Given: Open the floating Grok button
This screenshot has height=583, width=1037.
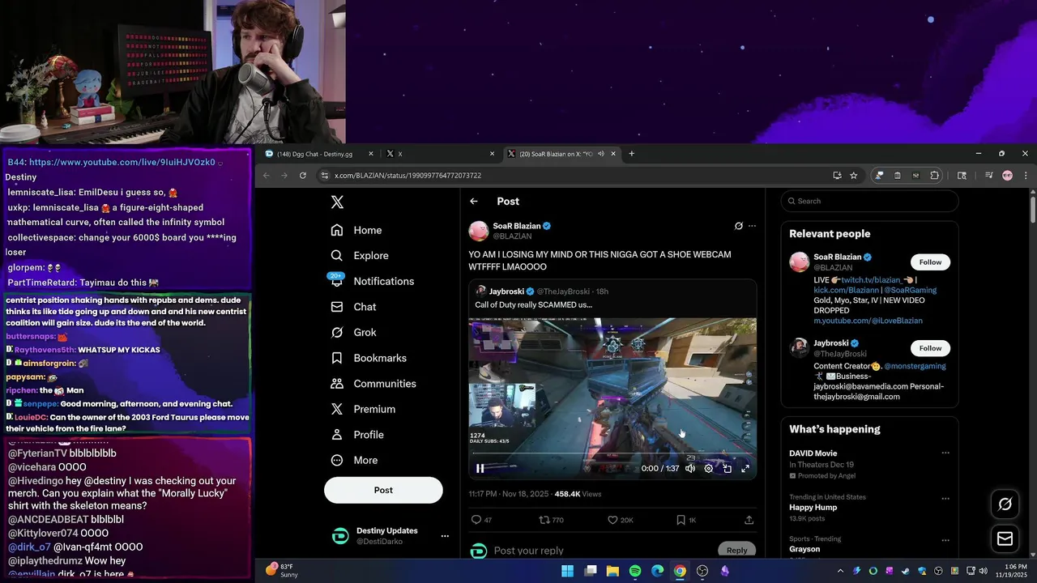Looking at the screenshot, I should [x=1005, y=504].
